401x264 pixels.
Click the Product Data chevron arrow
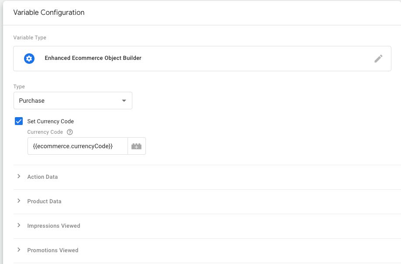(x=19, y=201)
